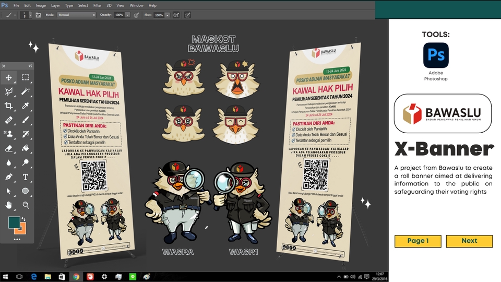Image resolution: width=501 pixels, height=282 pixels.
Task: Click the yellow Next button
Action: pos(469,241)
